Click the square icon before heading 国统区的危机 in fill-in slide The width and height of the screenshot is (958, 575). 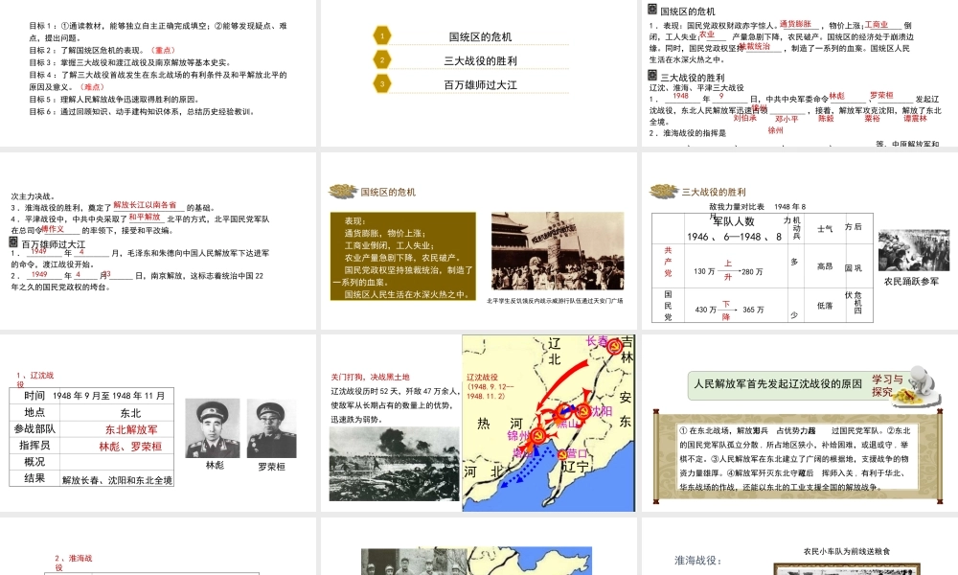point(652,10)
